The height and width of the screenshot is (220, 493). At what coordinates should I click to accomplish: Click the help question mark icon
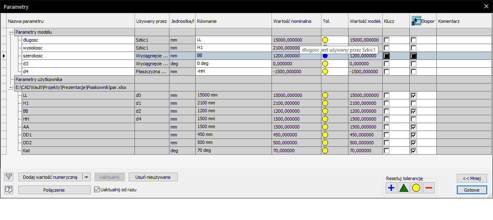(9, 190)
